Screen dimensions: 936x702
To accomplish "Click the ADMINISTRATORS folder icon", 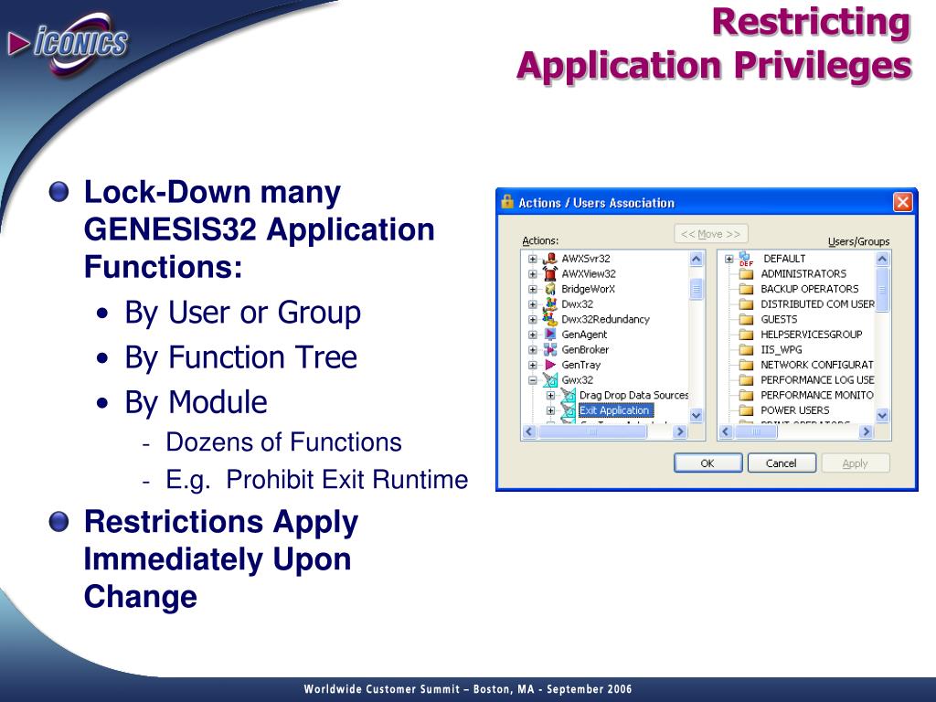I will (x=746, y=274).
